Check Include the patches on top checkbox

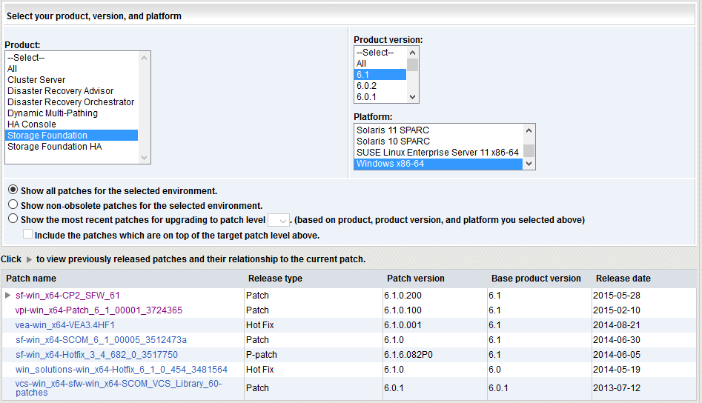coord(28,235)
